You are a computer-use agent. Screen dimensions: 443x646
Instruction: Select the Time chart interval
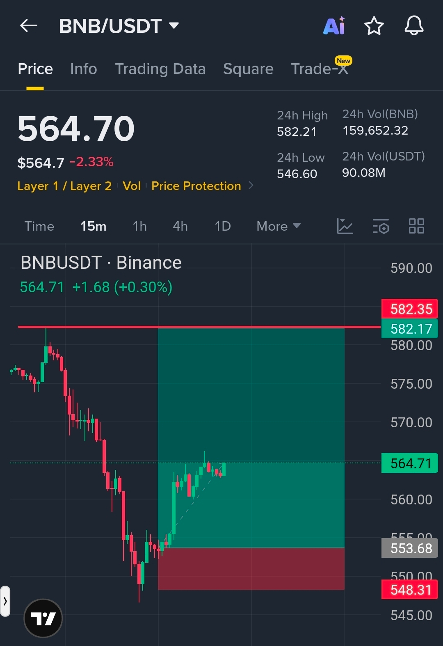pyautogui.click(x=39, y=226)
